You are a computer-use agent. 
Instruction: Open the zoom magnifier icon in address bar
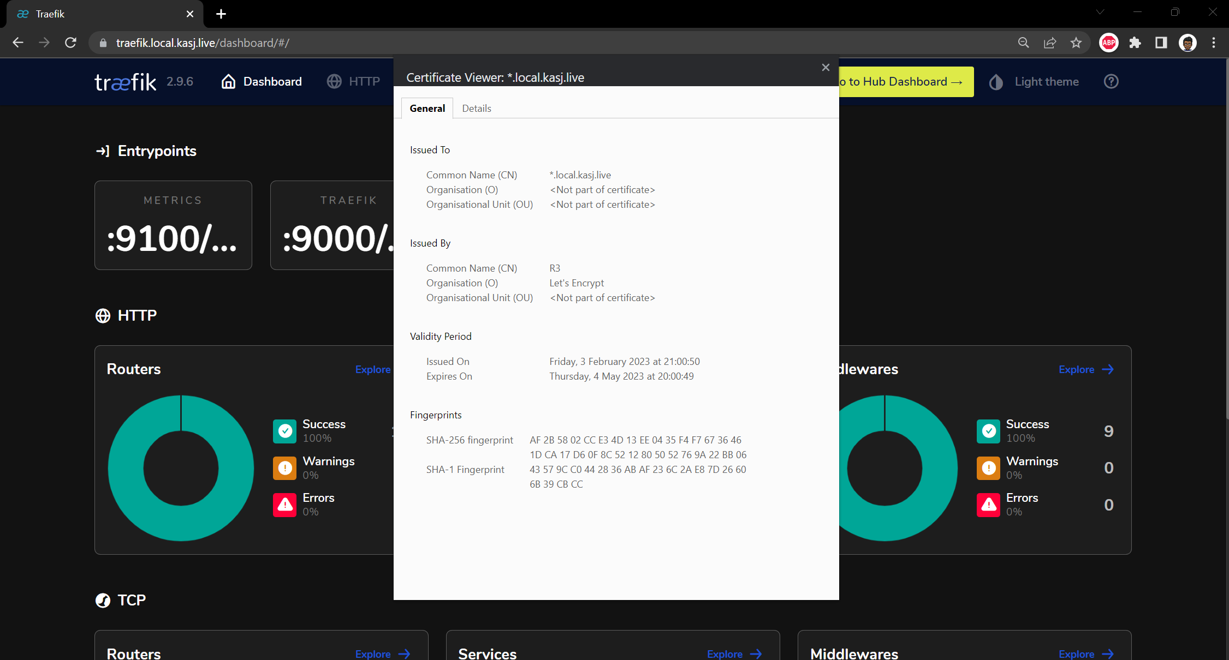pyautogui.click(x=1023, y=43)
